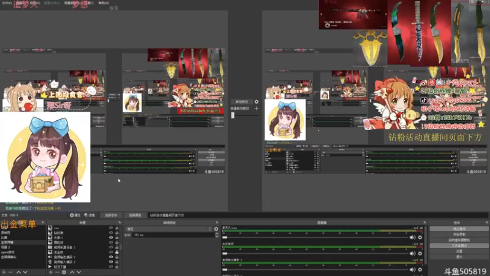
Task: Open the 渐变 transition type dropdown
Action: click(x=168, y=229)
